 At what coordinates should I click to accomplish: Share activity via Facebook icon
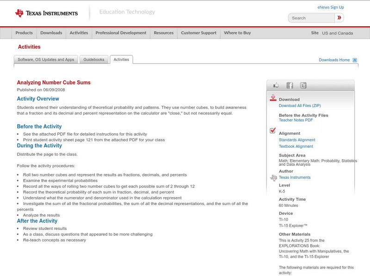[x=290, y=85]
